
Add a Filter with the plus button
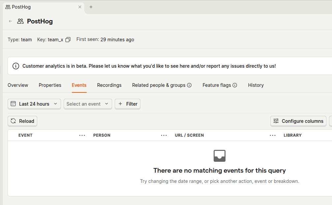[x=128, y=104]
